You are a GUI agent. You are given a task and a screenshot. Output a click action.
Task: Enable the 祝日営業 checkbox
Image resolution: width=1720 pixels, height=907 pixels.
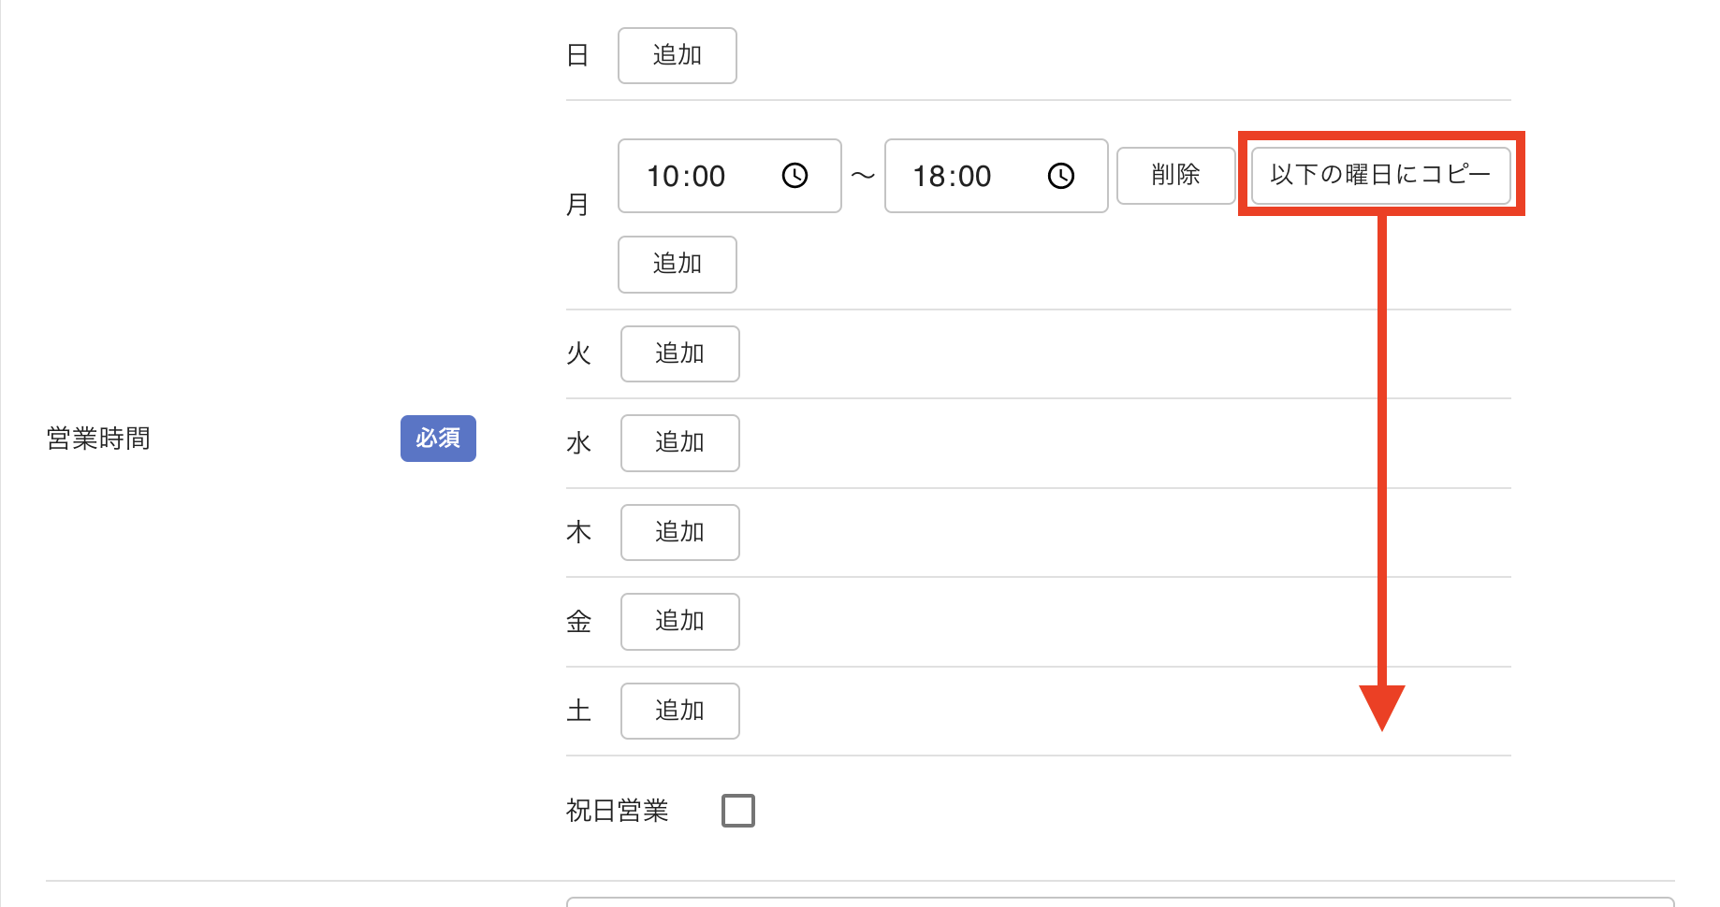pos(738,811)
